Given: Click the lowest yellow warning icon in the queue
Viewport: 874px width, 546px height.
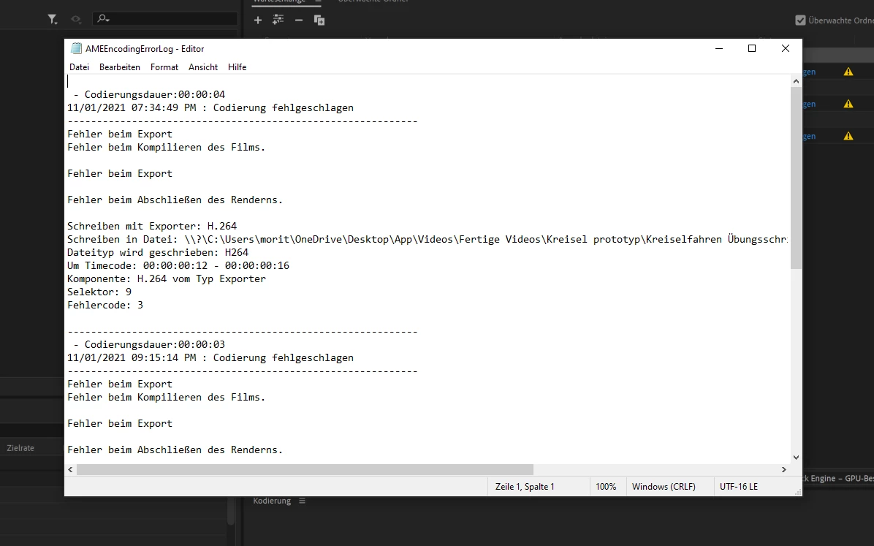Looking at the screenshot, I should (848, 136).
